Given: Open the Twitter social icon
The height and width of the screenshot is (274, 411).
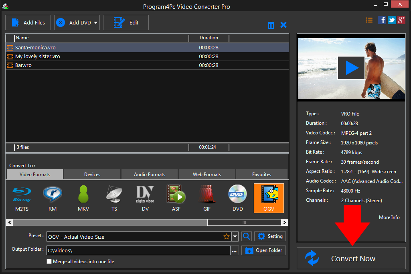Looking at the screenshot, I should (392, 20).
